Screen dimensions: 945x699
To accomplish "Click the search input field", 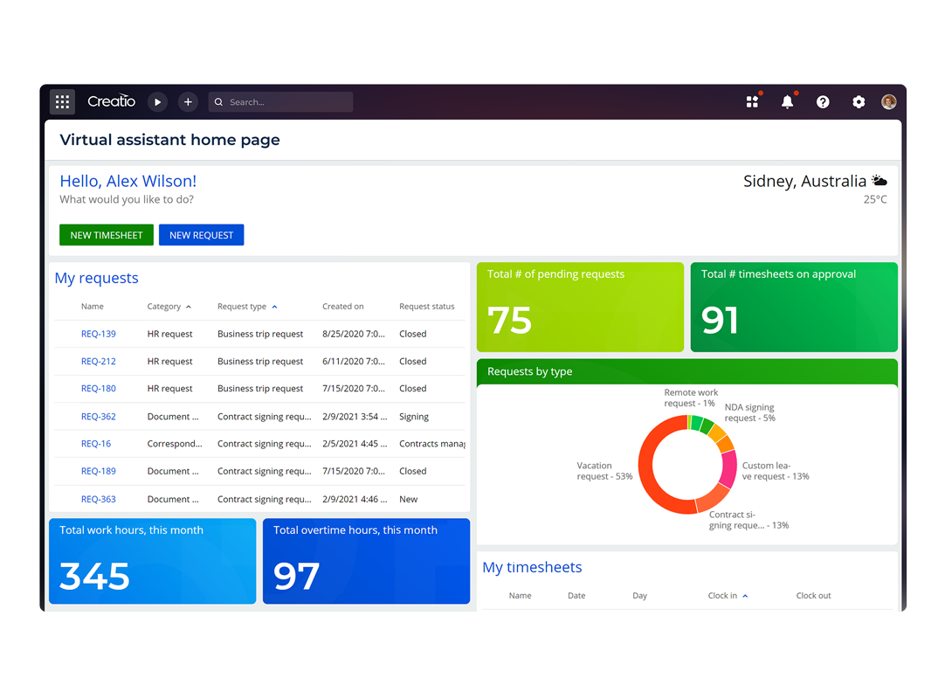I will (x=279, y=101).
